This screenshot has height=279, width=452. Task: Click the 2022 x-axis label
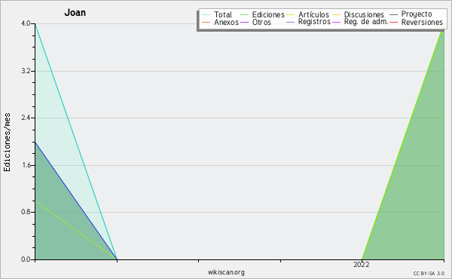[362, 265]
